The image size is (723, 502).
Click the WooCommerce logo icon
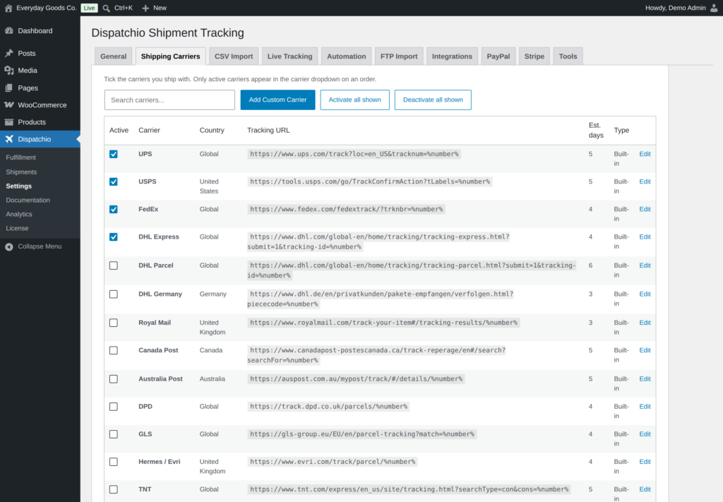(8, 105)
